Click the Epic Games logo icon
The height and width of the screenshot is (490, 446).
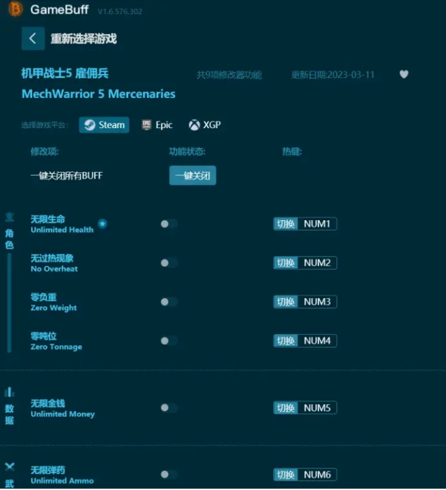point(146,125)
